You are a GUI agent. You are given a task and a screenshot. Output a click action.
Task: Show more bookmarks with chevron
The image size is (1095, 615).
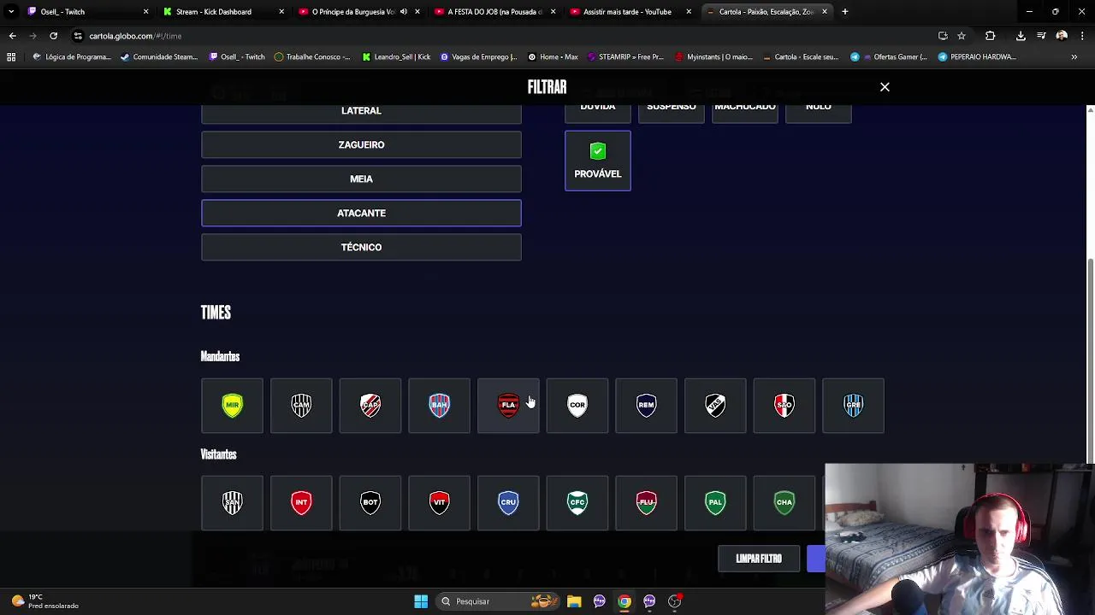coord(1074,57)
